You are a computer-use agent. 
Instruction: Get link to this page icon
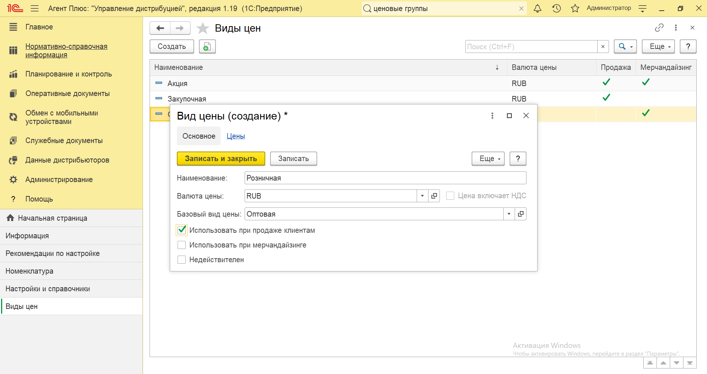point(659,28)
